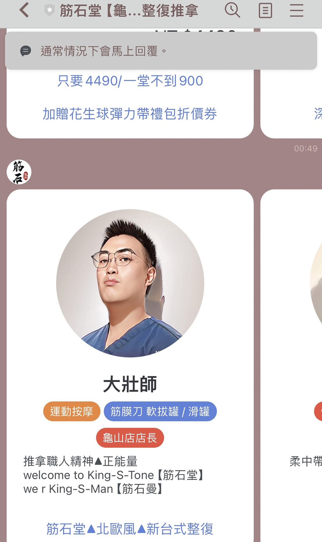Tap the chat title 筋石堂【龜...整復推拿
This screenshot has height=542, width=322.
[x=129, y=11]
